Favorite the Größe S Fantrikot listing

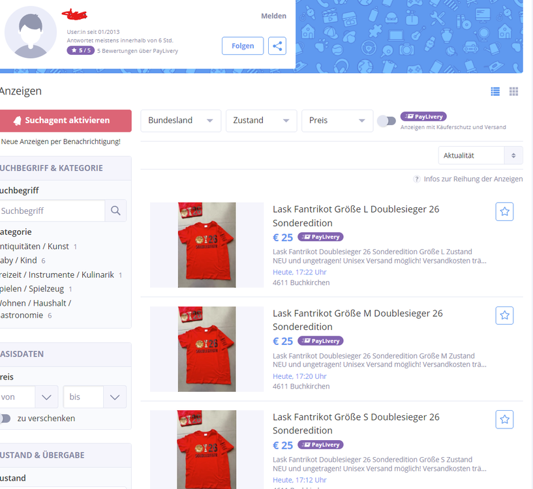coord(504,419)
